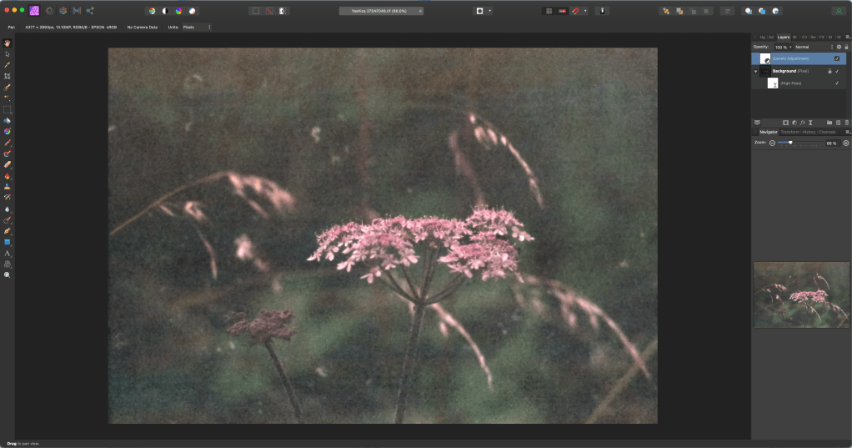Screen dimensions: 852x448
Task: Select the Zoom magnifier tool
Action: click(x=8, y=274)
